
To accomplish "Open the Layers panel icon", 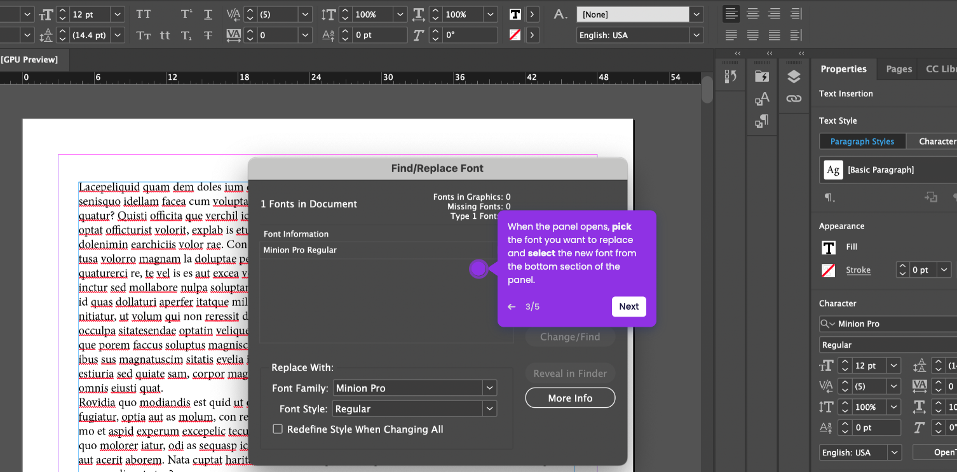I will tap(794, 77).
